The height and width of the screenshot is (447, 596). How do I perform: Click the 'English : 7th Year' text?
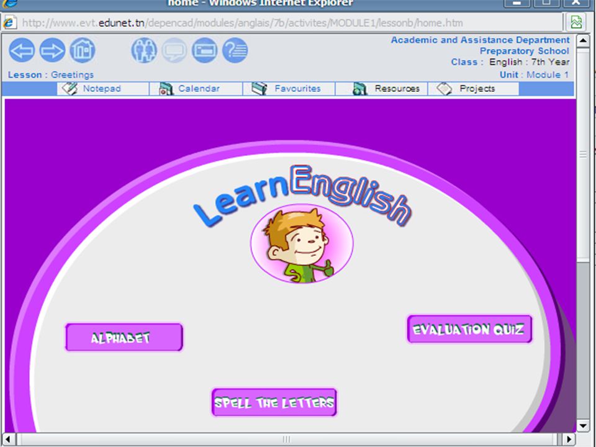click(x=529, y=61)
